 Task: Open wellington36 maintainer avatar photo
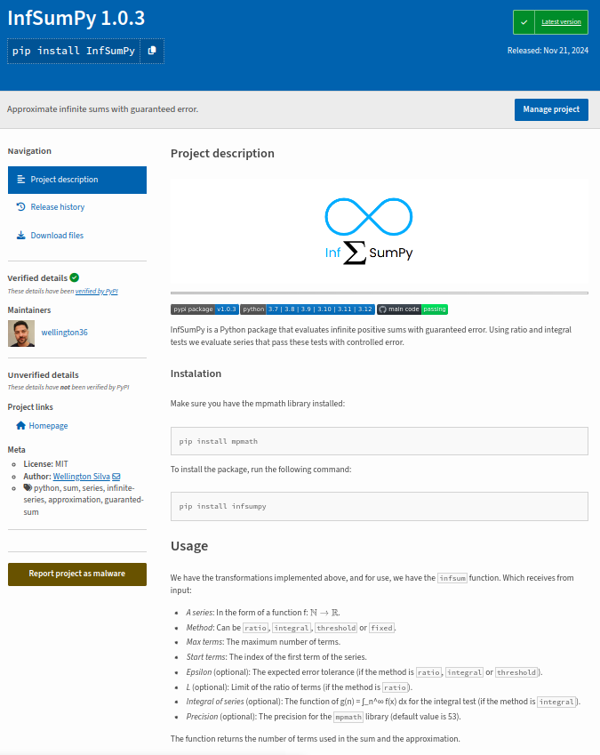pyautogui.click(x=21, y=333)
